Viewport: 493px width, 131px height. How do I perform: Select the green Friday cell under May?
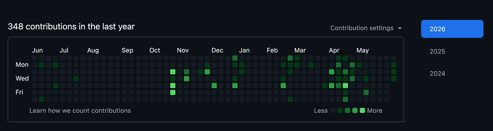click(366, 92)
